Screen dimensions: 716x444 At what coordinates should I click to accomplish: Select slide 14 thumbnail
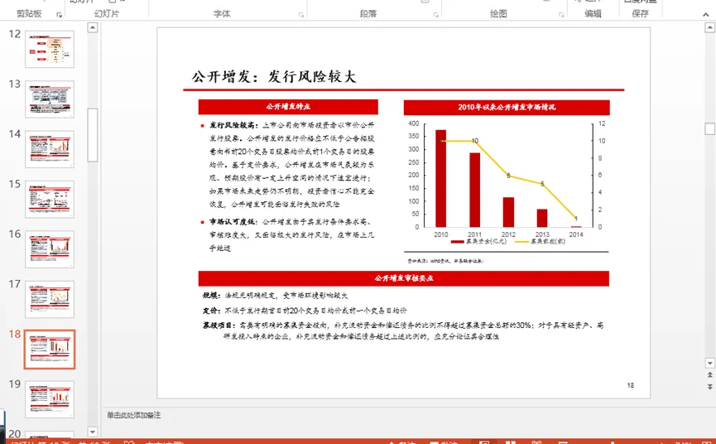point(50,149)
